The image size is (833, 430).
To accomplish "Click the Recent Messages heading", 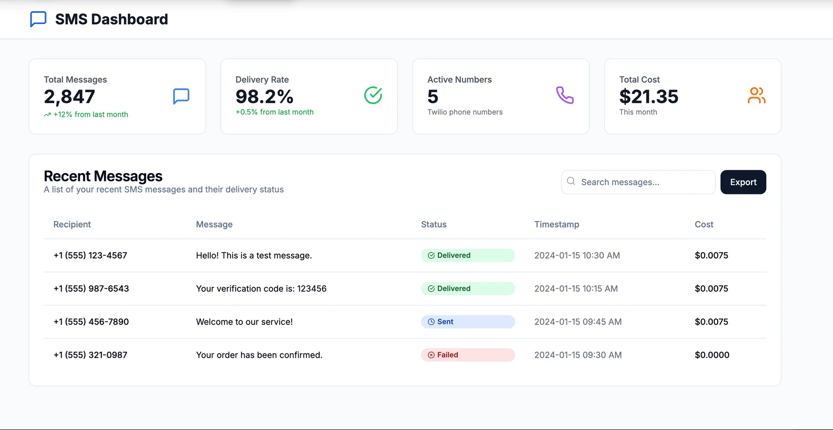I will coord(103,176).
